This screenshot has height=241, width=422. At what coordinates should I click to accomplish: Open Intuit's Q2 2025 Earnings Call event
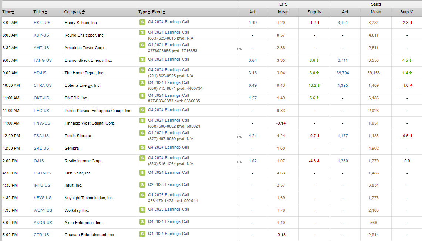[x=169, y=185]
